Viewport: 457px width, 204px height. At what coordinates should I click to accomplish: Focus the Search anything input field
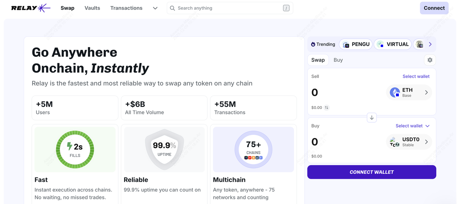click(228, 8)
